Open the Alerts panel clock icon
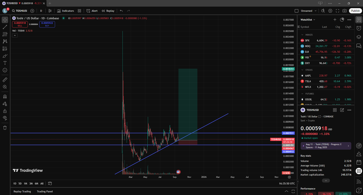The height and width of the screenshot is (195, 363). [359, 28]
